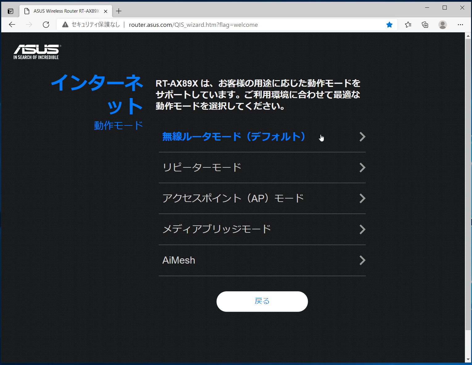
Task: Reload the router setup page
Action: [46, 25]
